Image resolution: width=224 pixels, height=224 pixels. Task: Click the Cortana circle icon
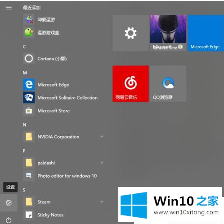[29, 59]
